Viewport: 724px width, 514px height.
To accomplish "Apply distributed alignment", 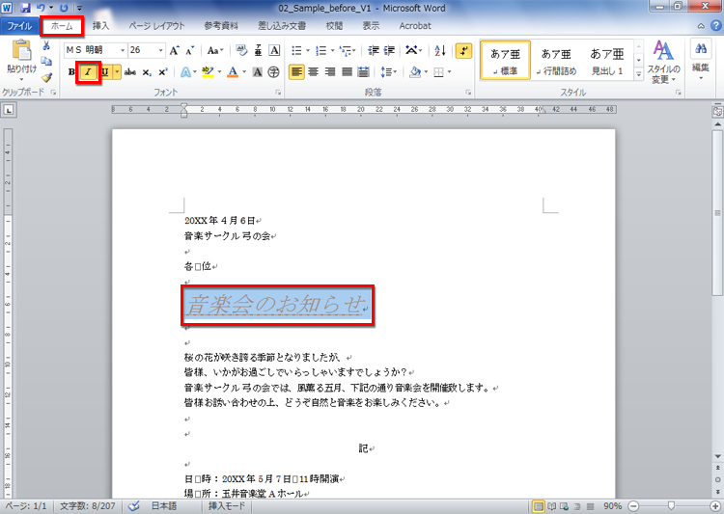I will 364,72.
